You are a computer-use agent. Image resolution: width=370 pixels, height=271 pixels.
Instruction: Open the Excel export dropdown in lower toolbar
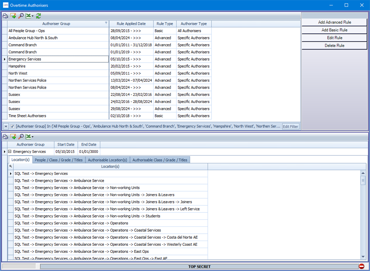tap(33, 137)
